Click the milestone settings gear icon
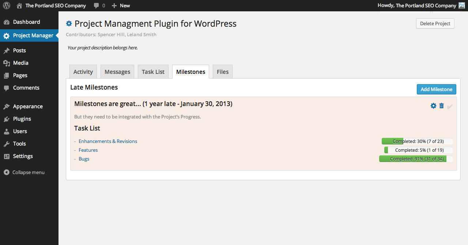 click(433, 106)
